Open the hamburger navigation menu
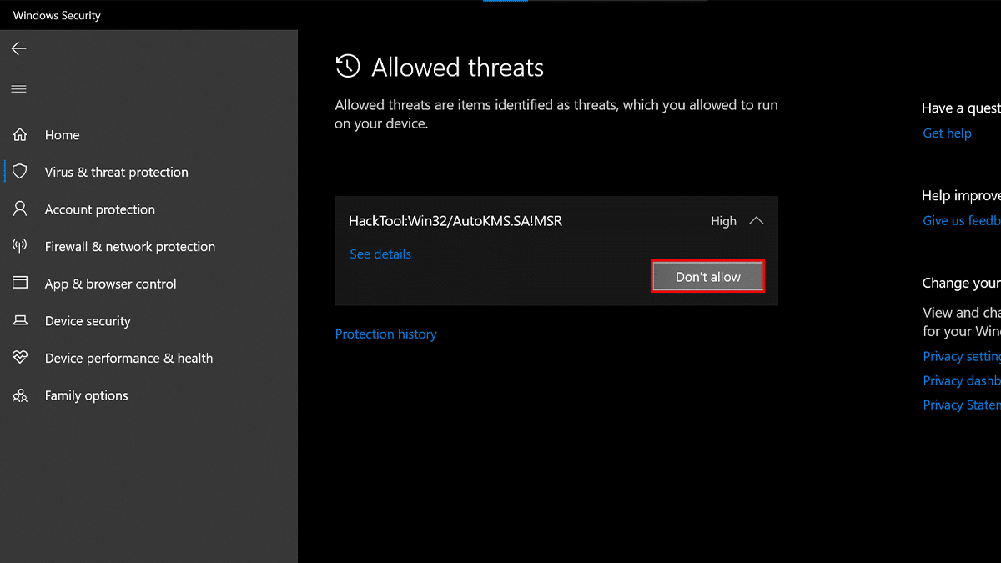Image resolution: width=1001 pixels, height=563 pixels. [18, 89]
